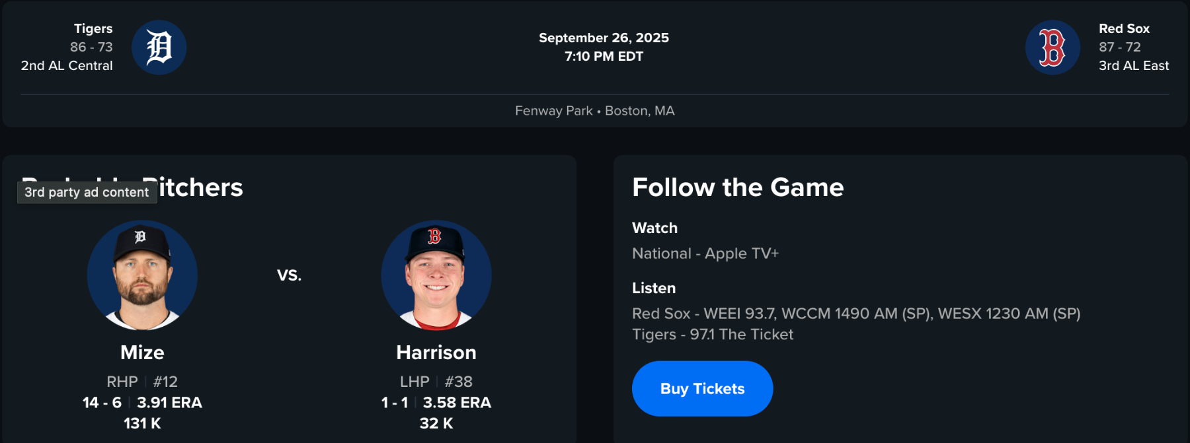Click the Boston Red Sox logo icon

click(x=1052, y=48)
